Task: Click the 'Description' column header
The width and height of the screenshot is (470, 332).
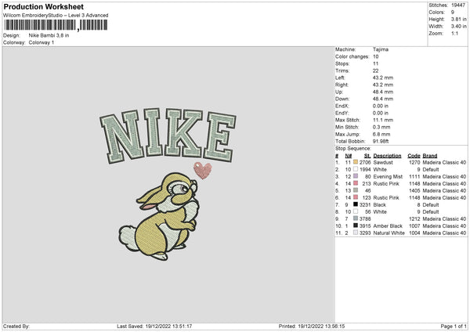Action: 387,156
